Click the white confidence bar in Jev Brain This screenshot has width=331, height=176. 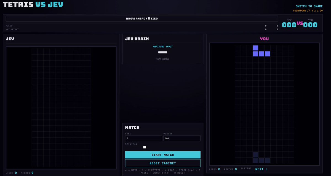pyautogui.click(x=163, y=52)
